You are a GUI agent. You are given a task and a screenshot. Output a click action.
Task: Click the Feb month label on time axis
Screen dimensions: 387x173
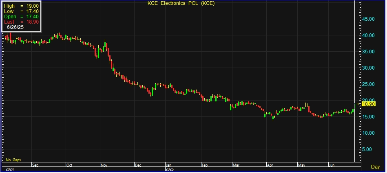tap(205, 165)
